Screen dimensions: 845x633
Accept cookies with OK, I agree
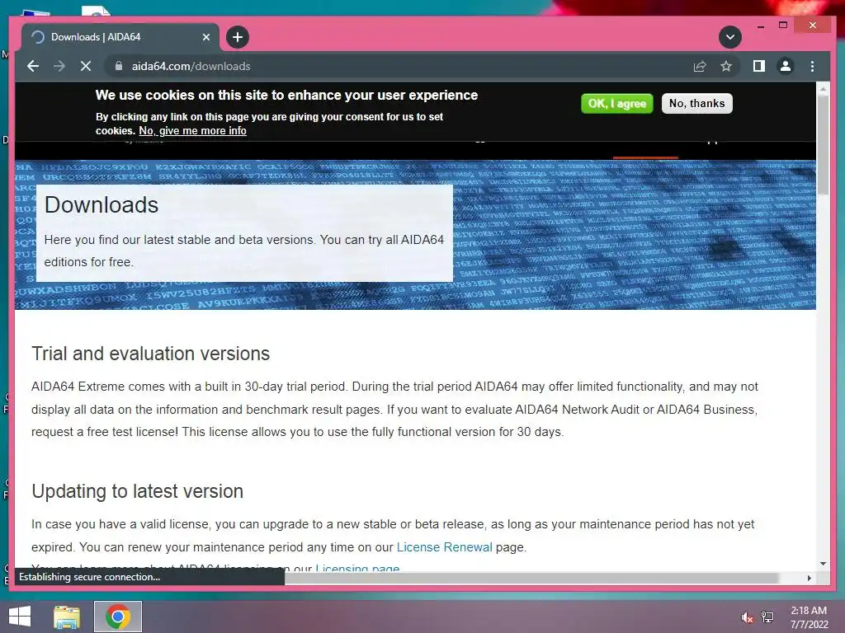click(617, 103)
